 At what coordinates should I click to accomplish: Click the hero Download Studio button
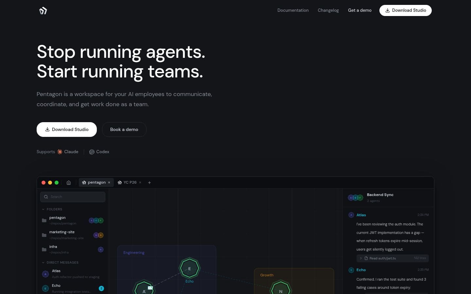67,129
